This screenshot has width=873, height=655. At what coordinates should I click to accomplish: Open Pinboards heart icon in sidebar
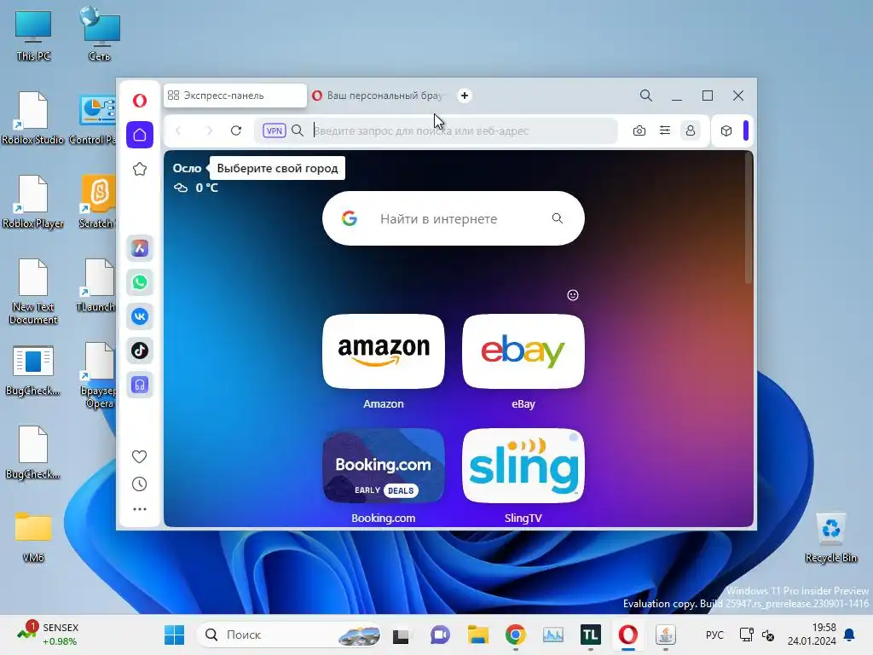coord(139,457)
